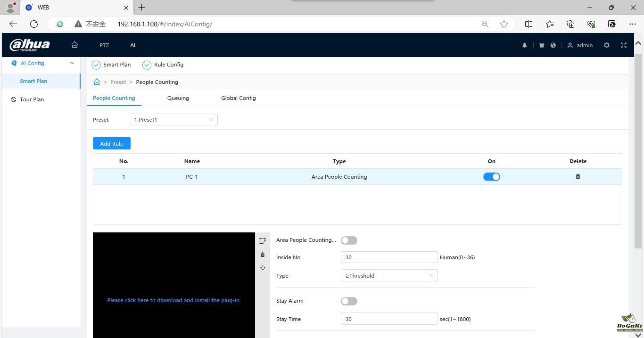The width and height of the screenshot is (644, 338).
Task: Delete rule PC-1 with trash icon
Action: [x=578, y=177]
